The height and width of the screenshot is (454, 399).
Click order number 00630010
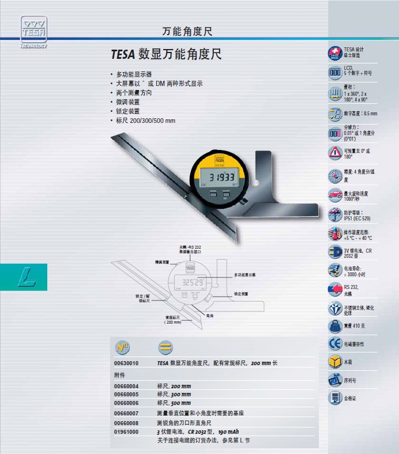click(x=126, y=363)
